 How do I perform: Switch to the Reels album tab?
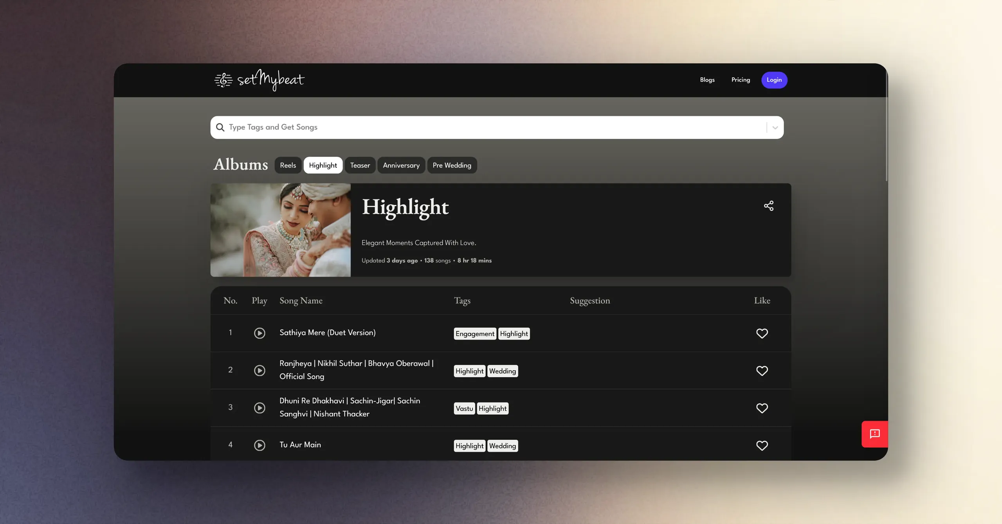tap(288, 165)
